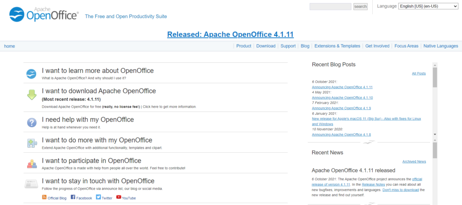462x205 pixels.
Task: Click '(Most recent release: 4.1.11)' text
Action: 71,99
